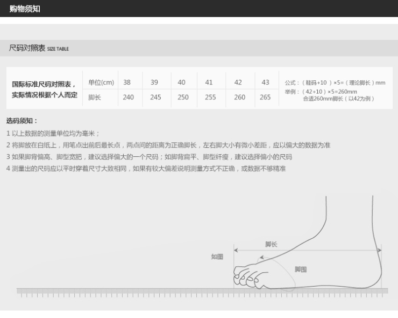Click note 2 about measuring on 白纸
398x318 pixels.
tap(168, 146)
